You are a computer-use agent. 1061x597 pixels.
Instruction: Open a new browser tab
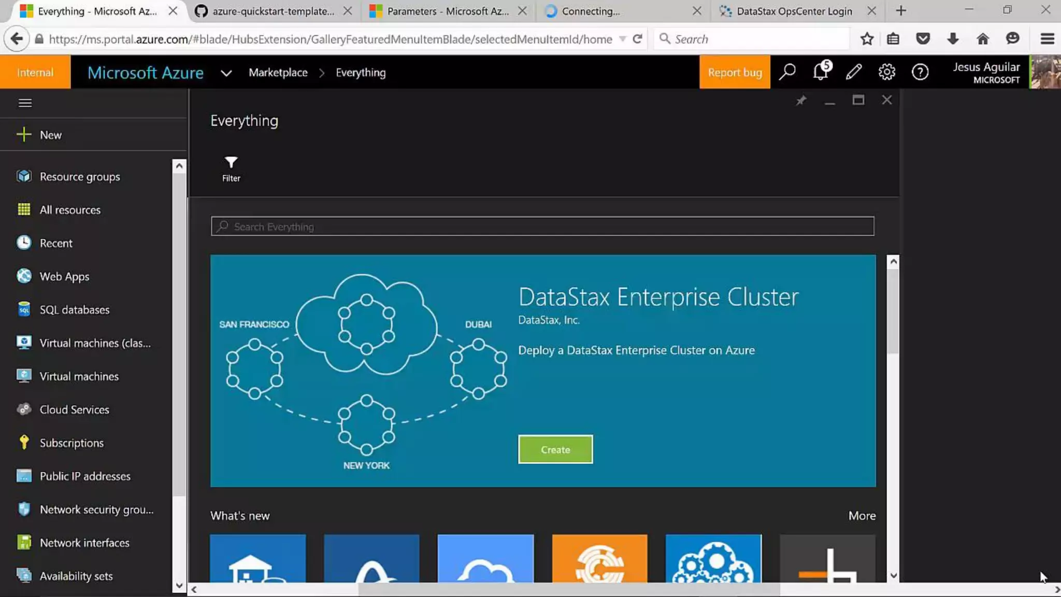click(901, 11)
